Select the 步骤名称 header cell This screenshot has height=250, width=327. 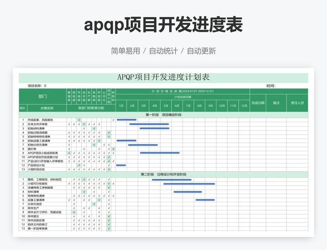point(47,108)
